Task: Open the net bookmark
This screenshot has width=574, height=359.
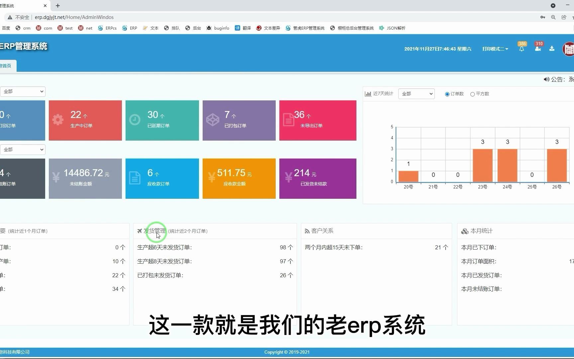Action: coord(85,28)
